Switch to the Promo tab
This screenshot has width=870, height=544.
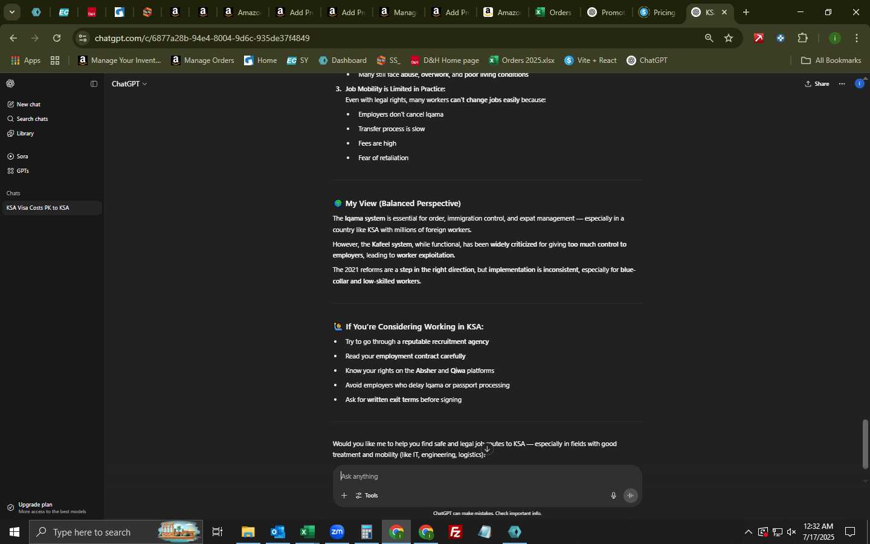pyautogui.click(x=607, y=12)
